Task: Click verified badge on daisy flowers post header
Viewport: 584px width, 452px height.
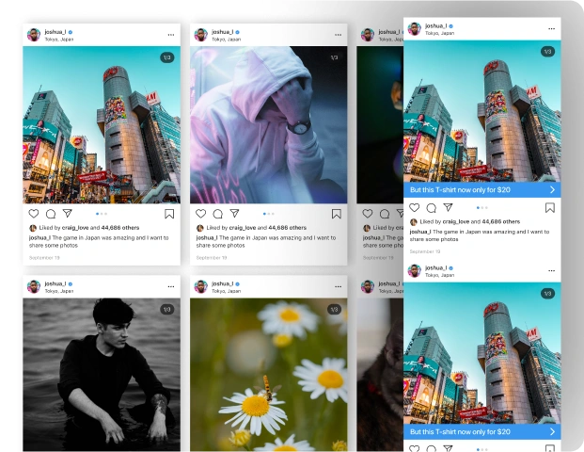Action: (238, 284)
